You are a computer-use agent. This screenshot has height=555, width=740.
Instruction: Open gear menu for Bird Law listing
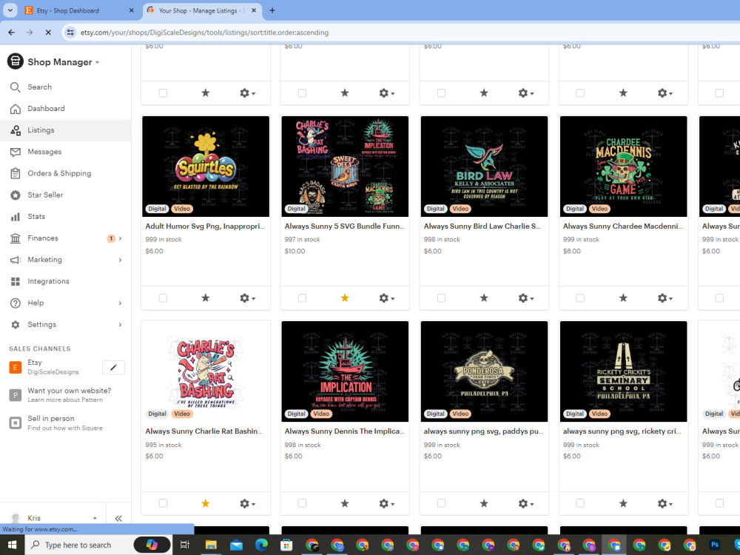(525, 298)
